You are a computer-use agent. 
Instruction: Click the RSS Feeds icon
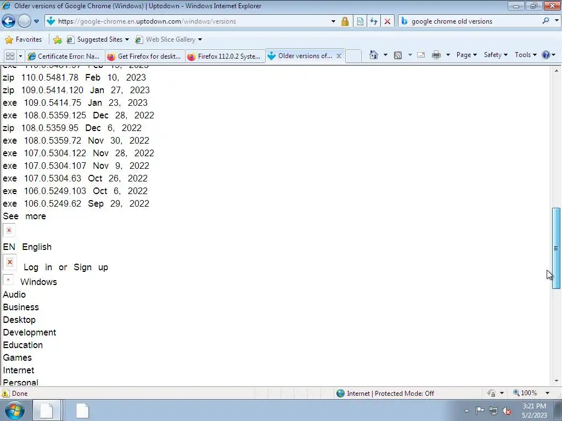pos(397,55)
